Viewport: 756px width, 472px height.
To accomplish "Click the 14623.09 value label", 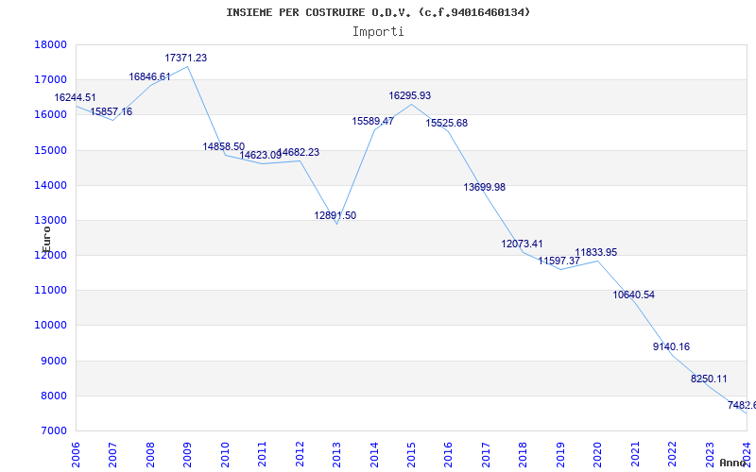I will pyautogui.click(x=261, y=155).
